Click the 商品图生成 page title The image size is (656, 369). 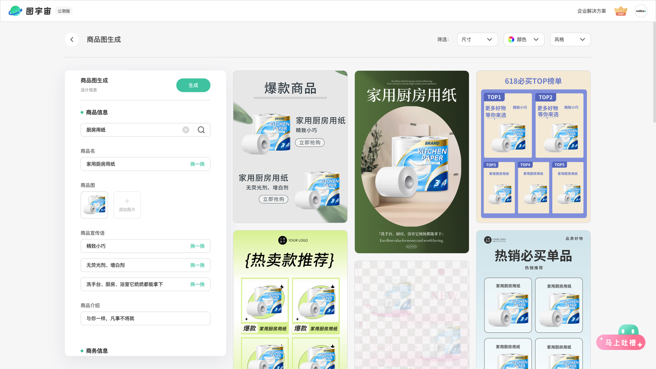coord(104,39)
